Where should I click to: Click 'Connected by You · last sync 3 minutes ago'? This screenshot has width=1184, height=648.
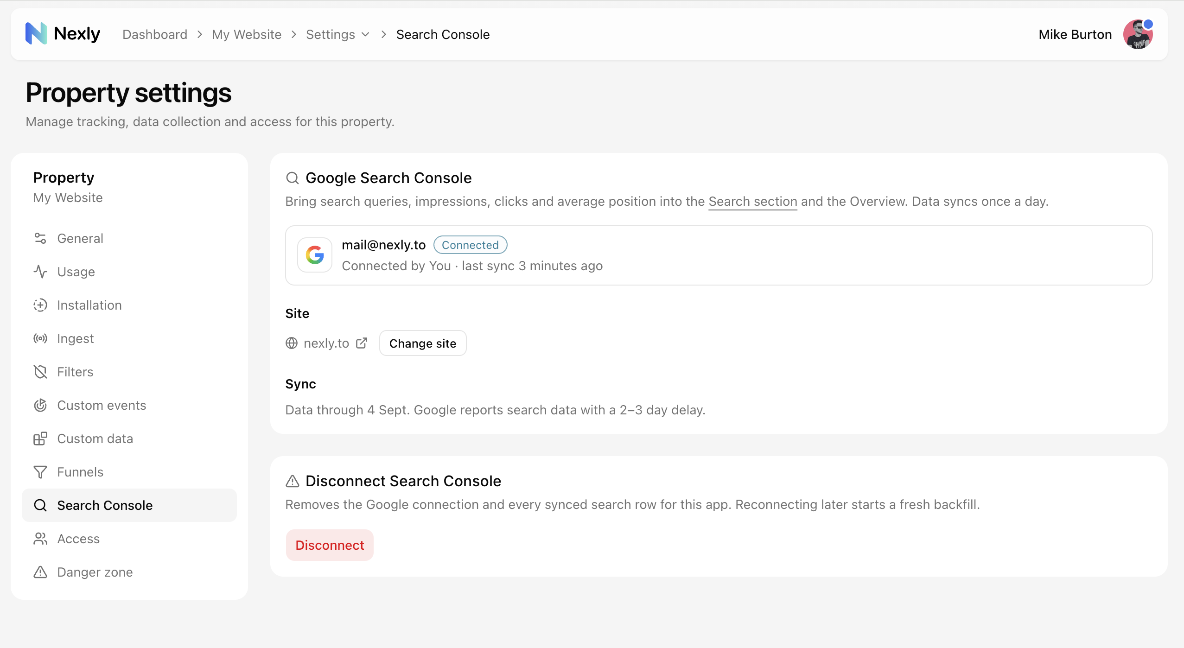click(472, 266)
